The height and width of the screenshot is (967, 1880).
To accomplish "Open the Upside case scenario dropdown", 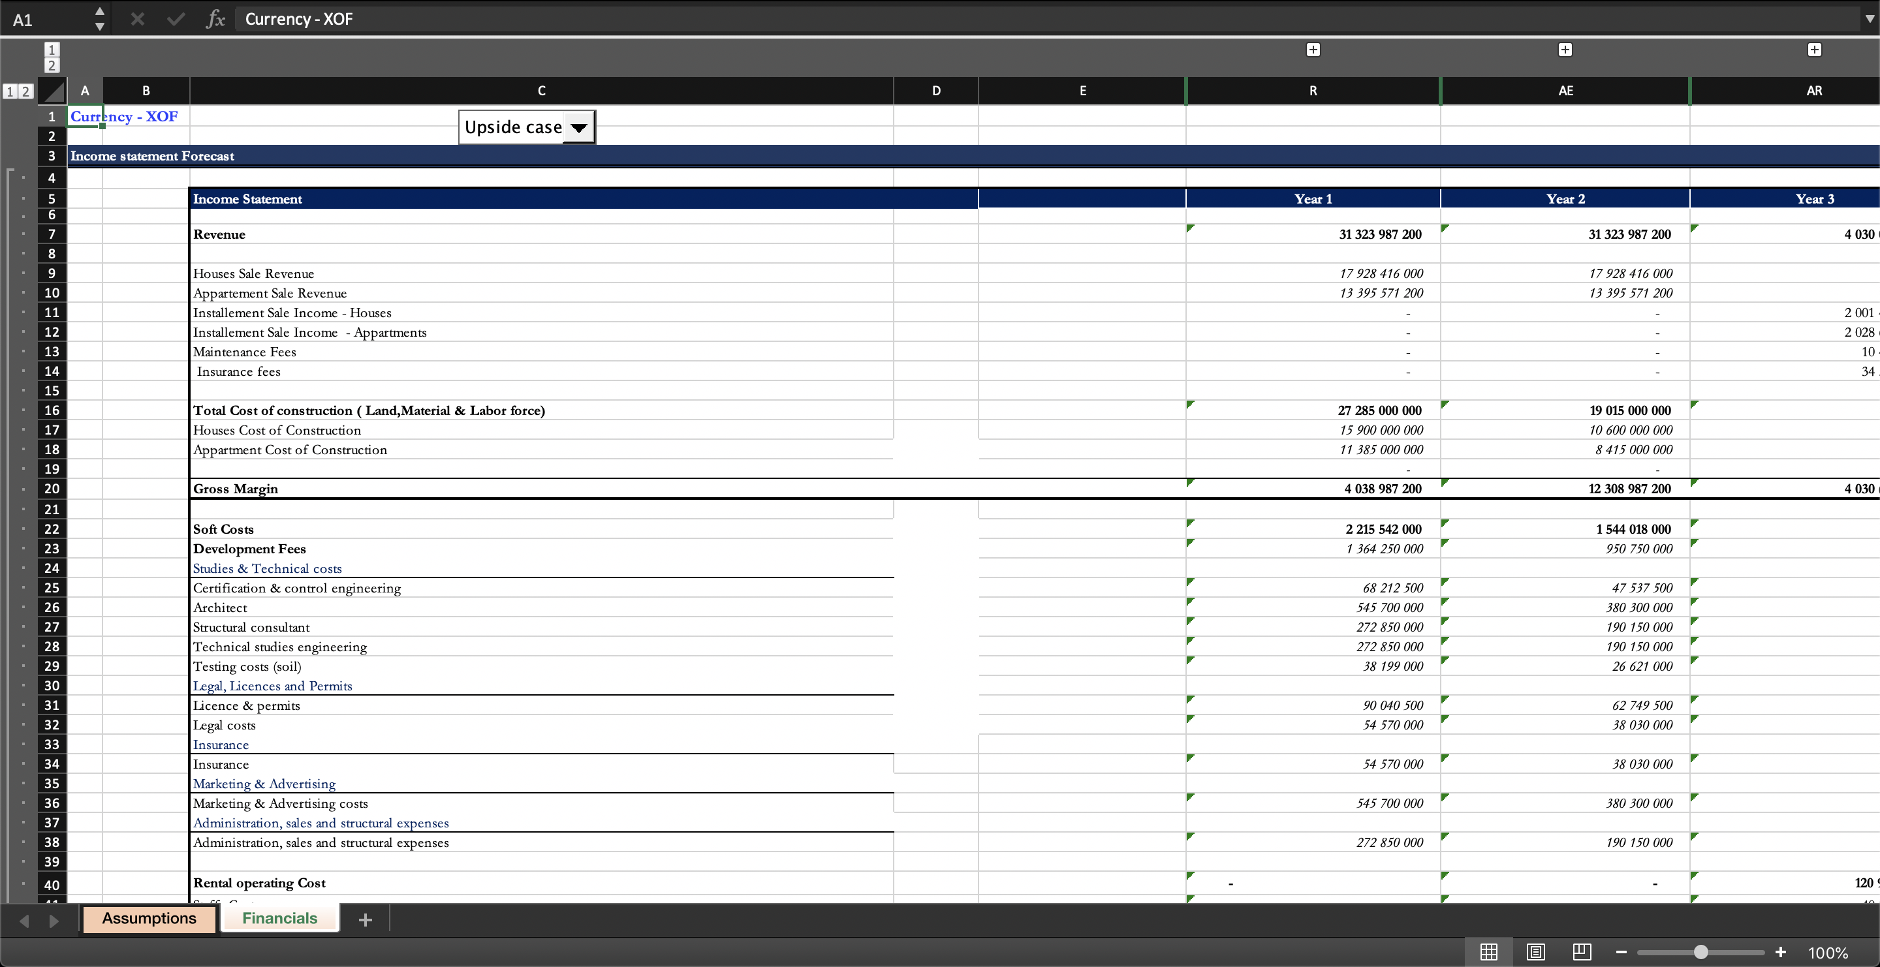I will tap(579, 128).
